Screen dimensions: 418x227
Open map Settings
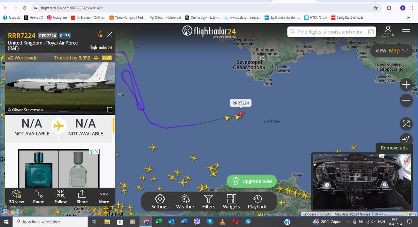tap(160, 201)
